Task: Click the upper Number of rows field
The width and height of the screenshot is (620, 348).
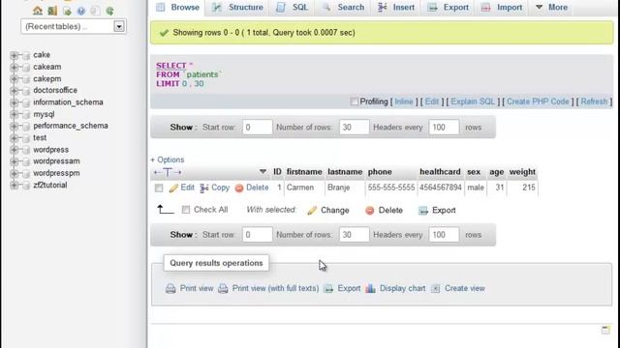Action: (354, 127)
